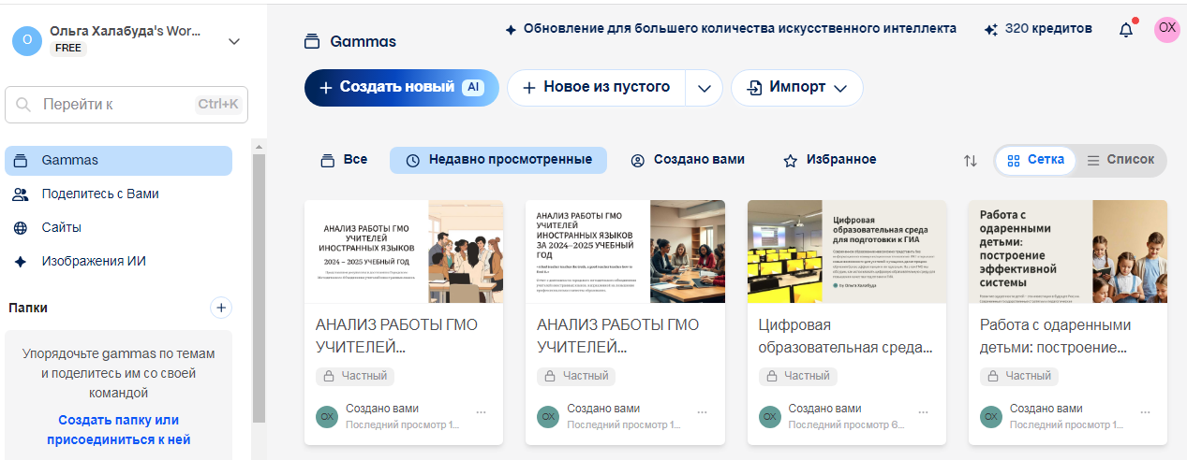The width and height of the screenshot is (1187, 460).
Task: Select the Все filter tab
Action: (x=344, y=160)
